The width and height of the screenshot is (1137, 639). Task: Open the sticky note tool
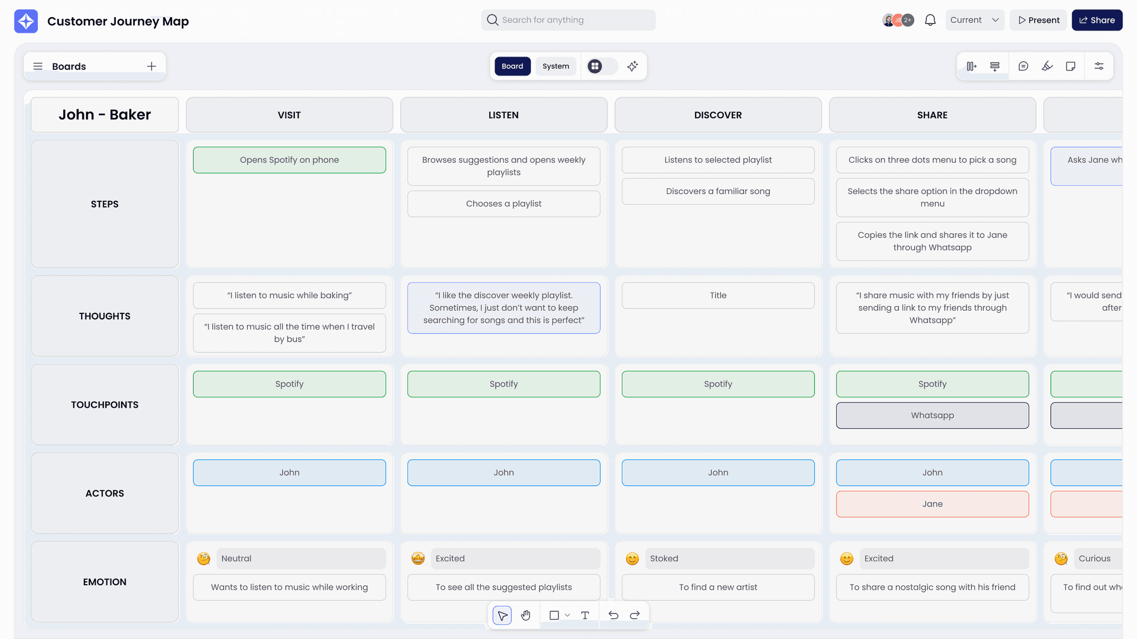point(1070,66)
